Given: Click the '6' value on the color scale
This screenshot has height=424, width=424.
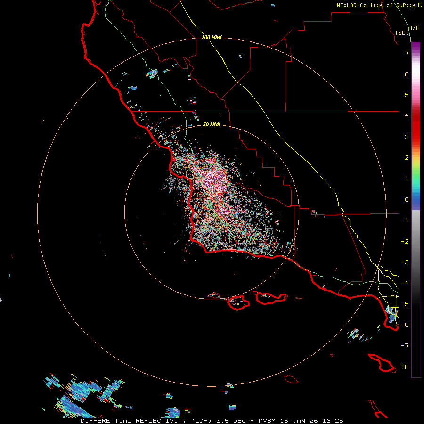Looking at the screenshot, I should [x=407, y=74].
